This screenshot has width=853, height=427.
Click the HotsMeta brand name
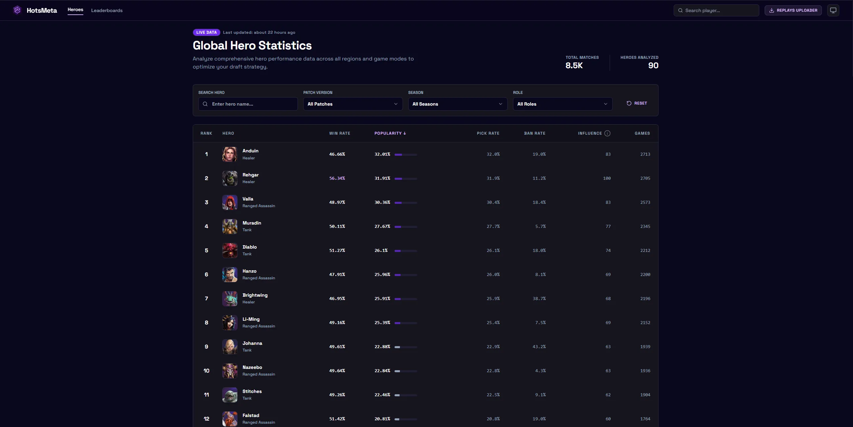pyautogui.click(x=42, y=10)
